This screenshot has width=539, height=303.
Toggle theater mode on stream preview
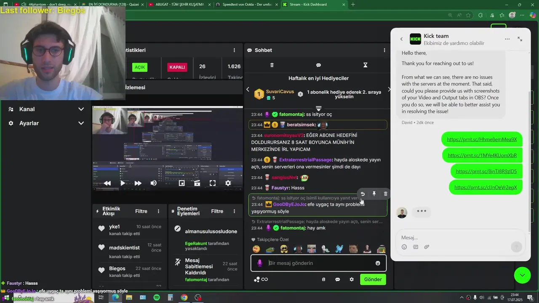coord(197,183)
